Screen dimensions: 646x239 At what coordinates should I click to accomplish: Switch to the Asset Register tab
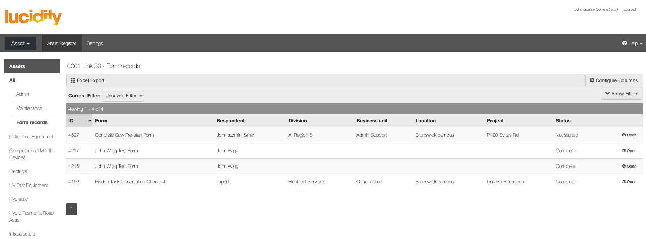tap(61, 43)
